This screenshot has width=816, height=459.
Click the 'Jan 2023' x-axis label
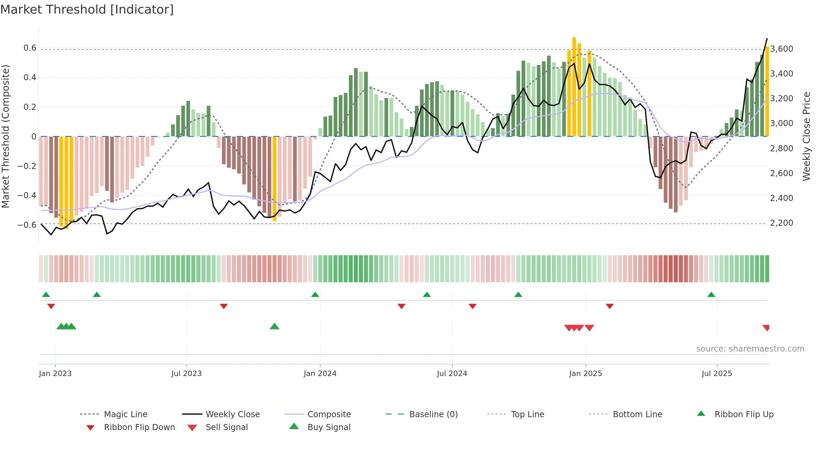pos(55,374)
